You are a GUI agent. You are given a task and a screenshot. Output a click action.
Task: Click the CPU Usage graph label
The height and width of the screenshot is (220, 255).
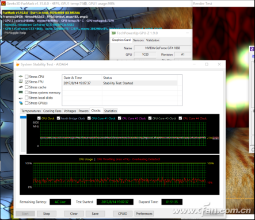pos(86,159)
